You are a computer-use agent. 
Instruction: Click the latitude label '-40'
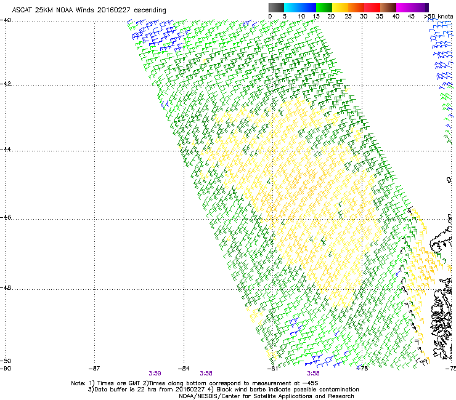pyautogui.click(x=6, y=20)
